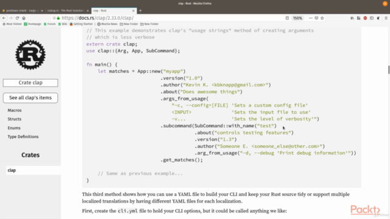Viewport: 390px width, 219px height.
Task: Jump to Enums section
Action: click(x=14, y=128)
